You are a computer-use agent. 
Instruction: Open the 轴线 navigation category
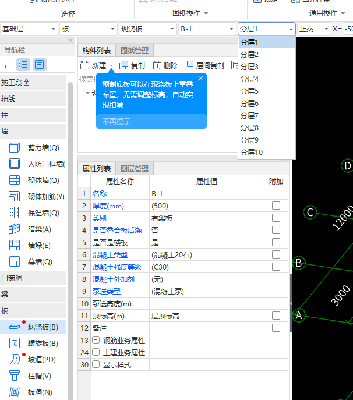(x=33, y=99)
